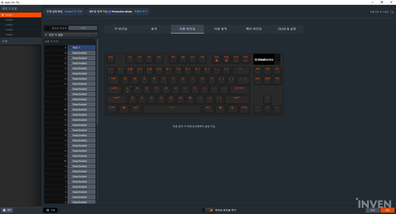Select the F11 key on keyboard
This screenshot has height=214, width=396.
pos(236,59)
